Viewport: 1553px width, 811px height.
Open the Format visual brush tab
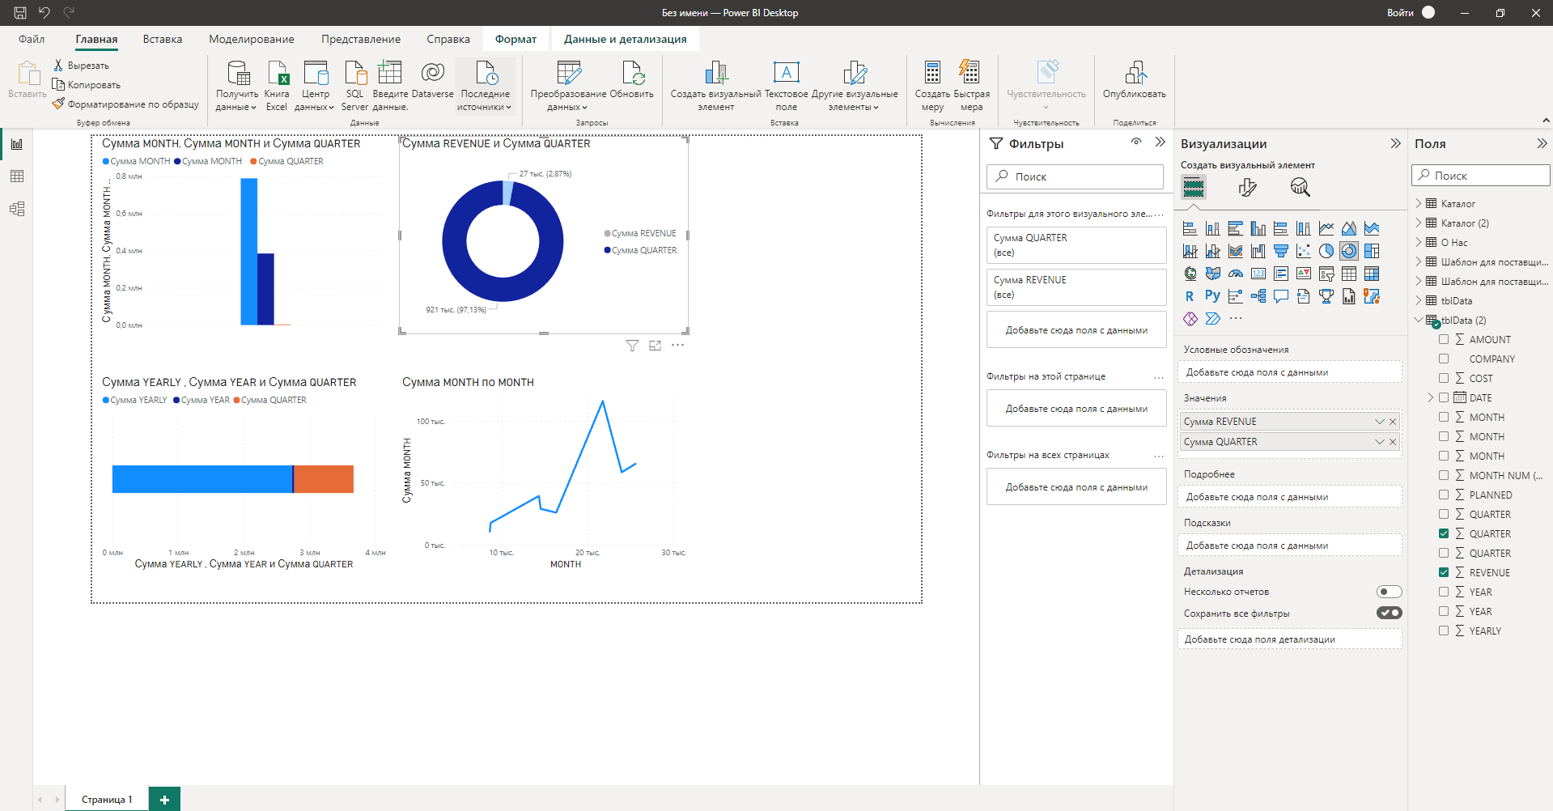click(1247, 188)
